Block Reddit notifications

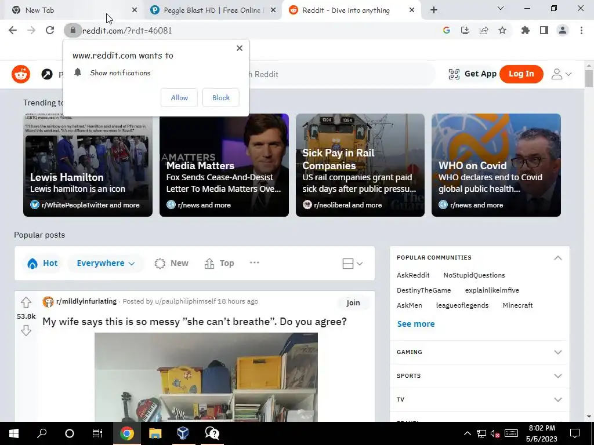(221, 97)
